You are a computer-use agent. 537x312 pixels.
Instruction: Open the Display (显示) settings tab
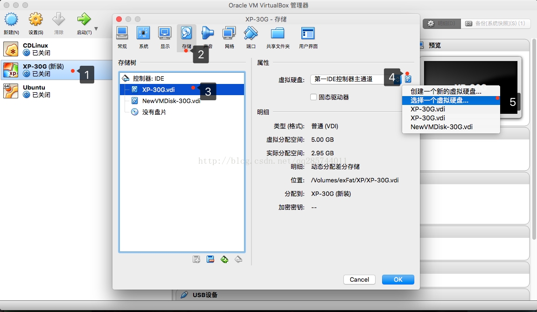165,37
